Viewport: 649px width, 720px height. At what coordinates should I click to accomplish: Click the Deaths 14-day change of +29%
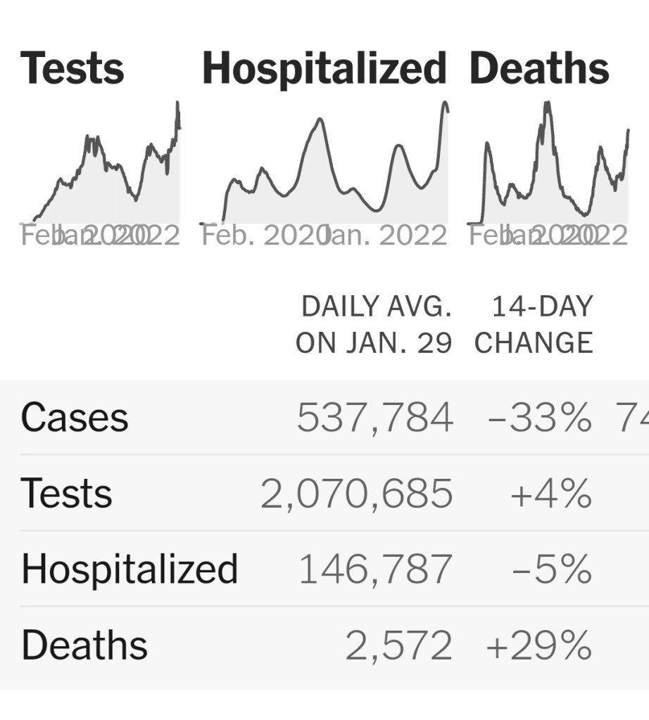(x=538, y=645)
